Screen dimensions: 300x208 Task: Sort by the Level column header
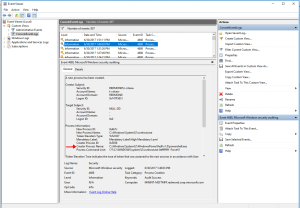pos(71,35)
